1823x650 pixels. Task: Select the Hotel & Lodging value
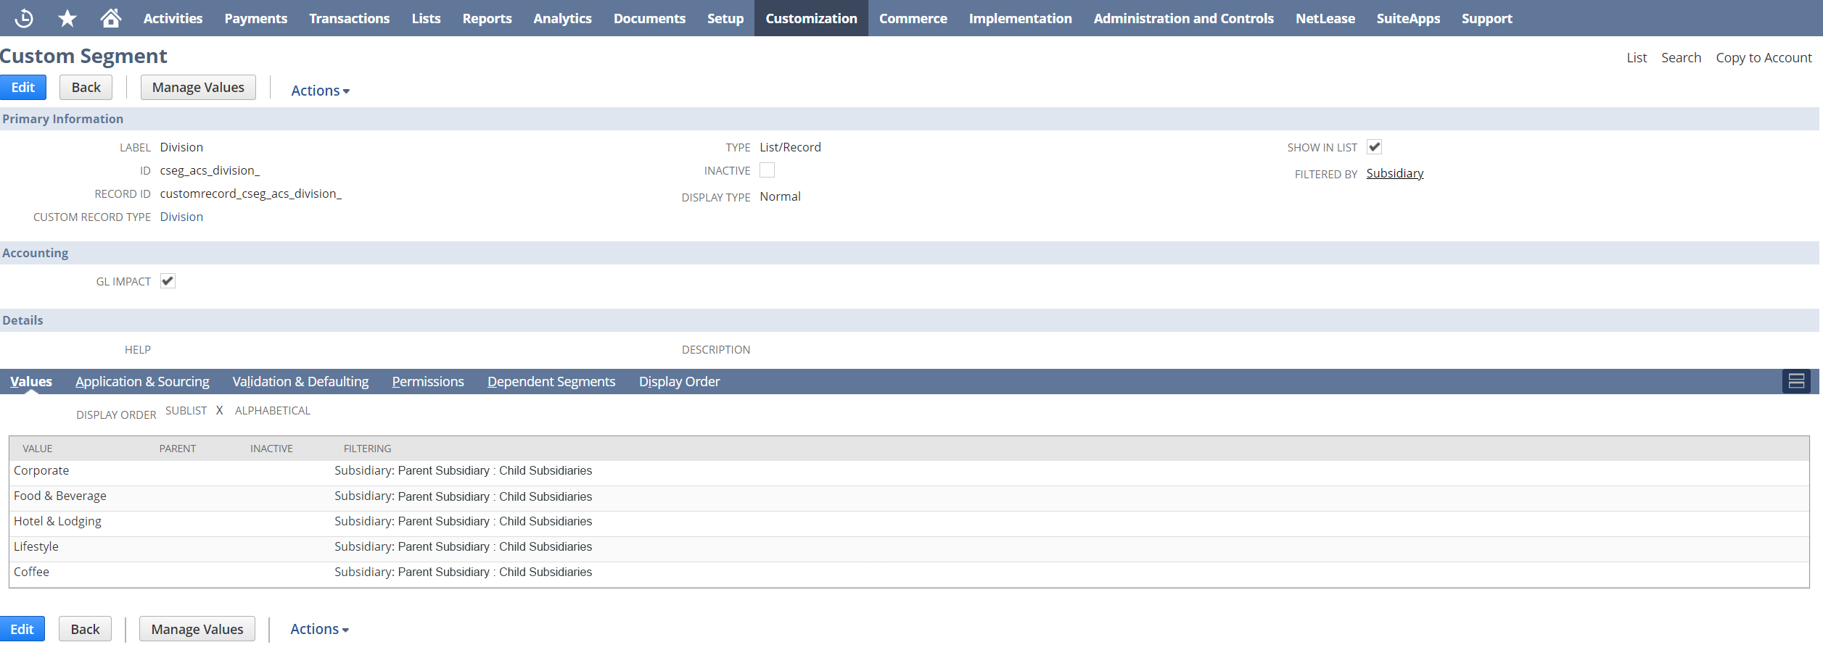[57, 521]
